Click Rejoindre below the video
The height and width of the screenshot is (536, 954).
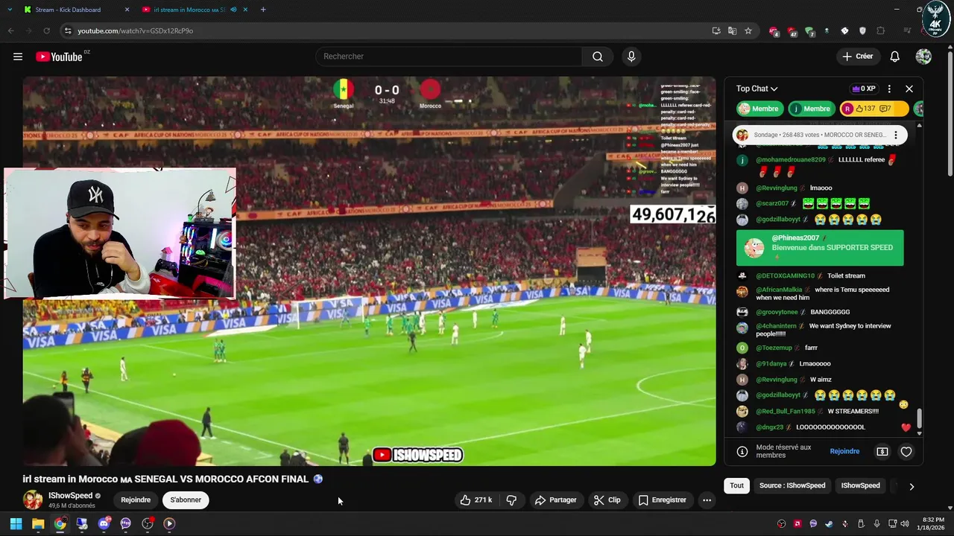pos(136,500)
